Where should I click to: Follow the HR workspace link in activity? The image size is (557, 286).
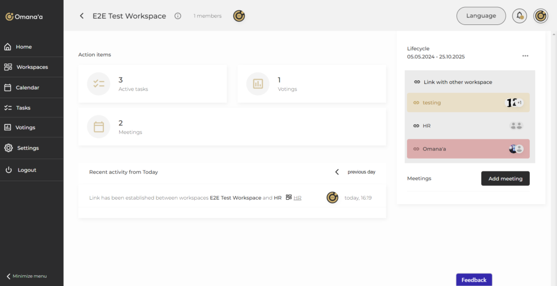(x=298, y=198)
